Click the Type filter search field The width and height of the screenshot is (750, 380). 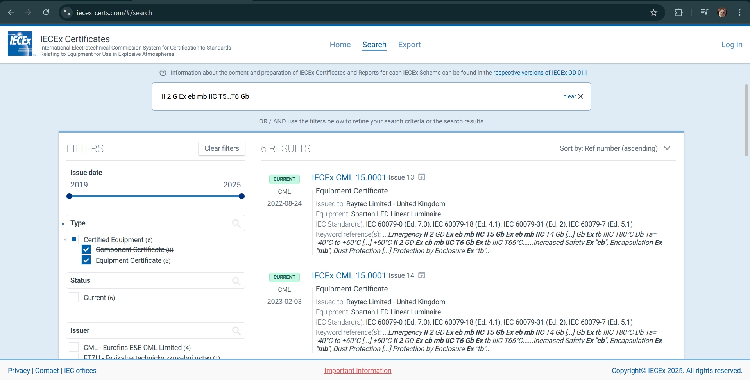coord(156,223)
